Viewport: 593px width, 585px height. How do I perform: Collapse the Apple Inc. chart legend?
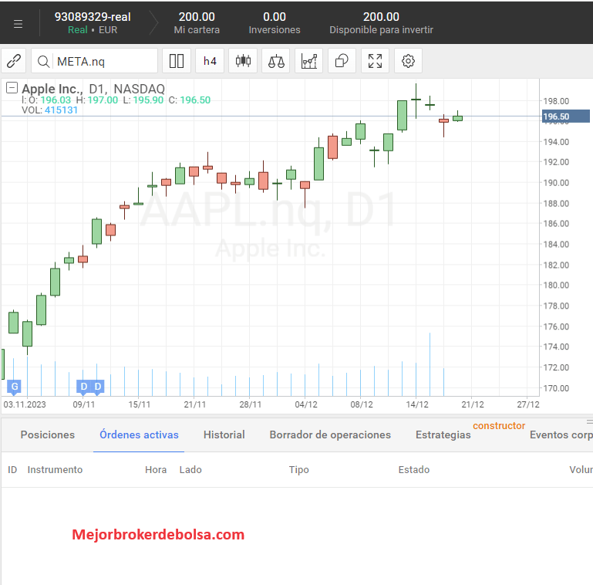pos(12,88)
